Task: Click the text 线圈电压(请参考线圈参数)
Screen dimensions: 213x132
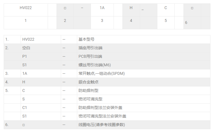Action: pos(102,125)
